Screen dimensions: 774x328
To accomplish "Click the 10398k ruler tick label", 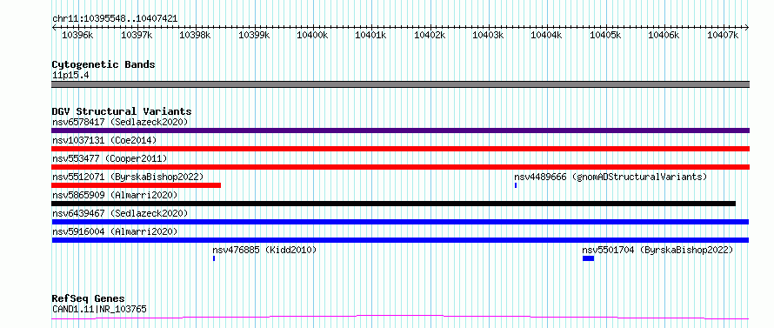I will (x=195, y=35).
